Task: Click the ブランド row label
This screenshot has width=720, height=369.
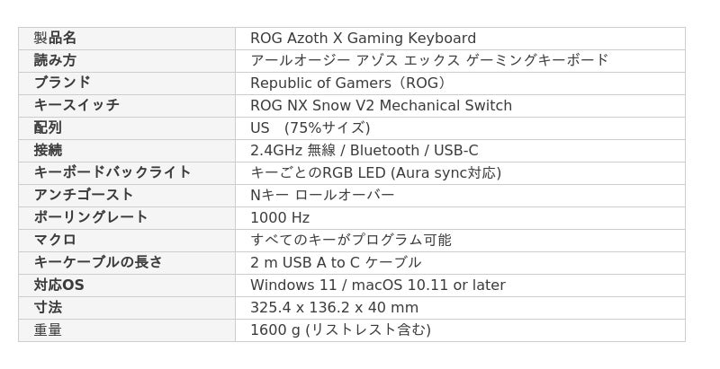Action: [62, 83]
